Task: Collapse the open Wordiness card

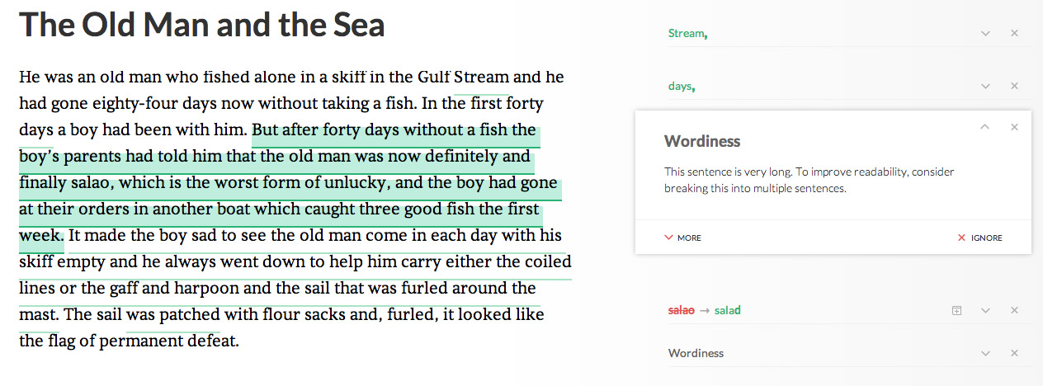Action: point(985,127)
